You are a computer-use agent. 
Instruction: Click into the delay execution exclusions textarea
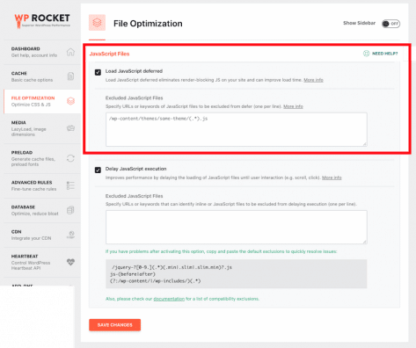coord(237,227)
